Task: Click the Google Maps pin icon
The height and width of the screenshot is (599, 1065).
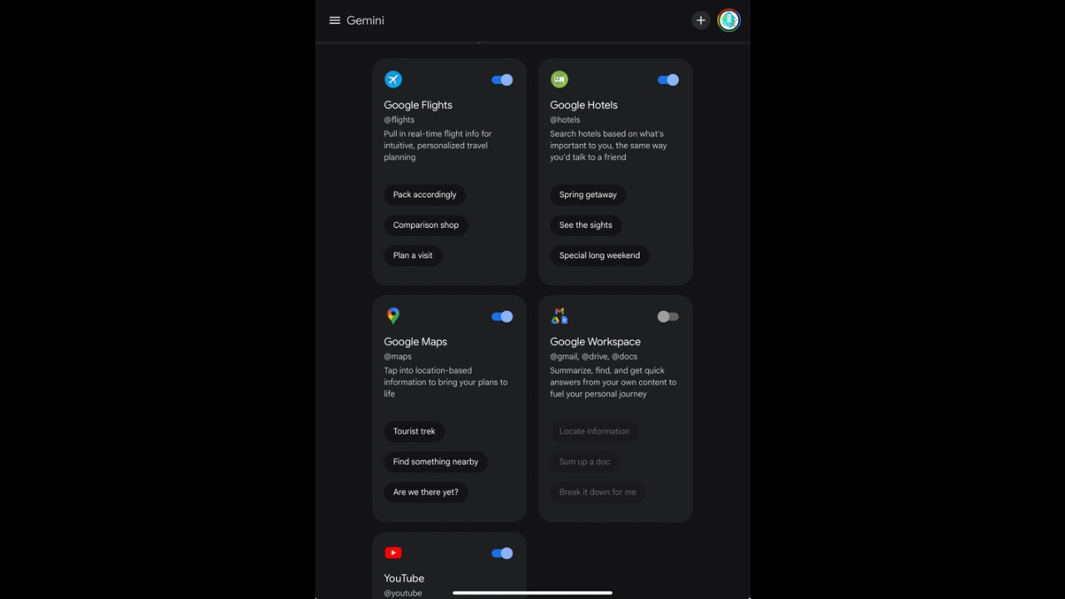Action: pos(394,316)
